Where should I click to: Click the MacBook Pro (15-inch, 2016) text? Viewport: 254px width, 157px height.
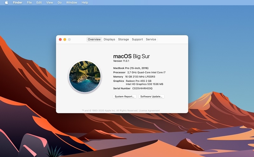131,68
